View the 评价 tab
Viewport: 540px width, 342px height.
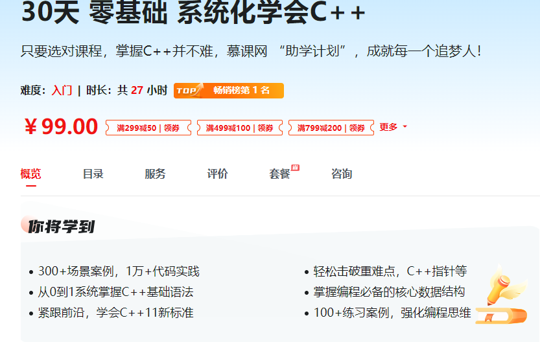217,174
